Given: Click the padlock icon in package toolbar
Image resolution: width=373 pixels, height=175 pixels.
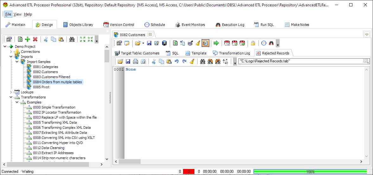Looking at the screenshot, I should [253, 43].
